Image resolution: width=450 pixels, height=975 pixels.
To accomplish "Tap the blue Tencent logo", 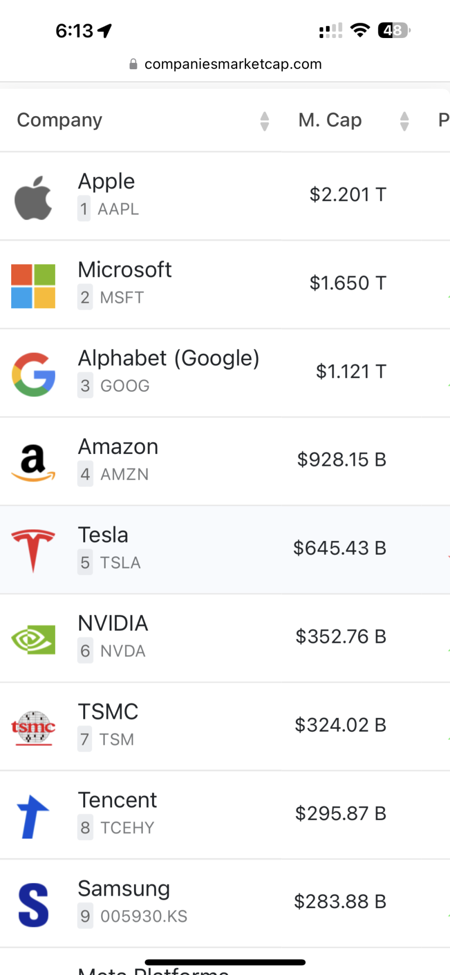I will (33, 817).
